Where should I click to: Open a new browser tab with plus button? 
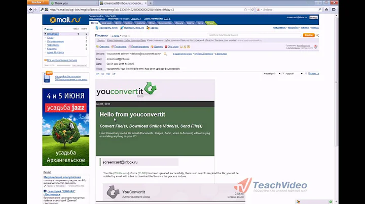tap(151, 3)
